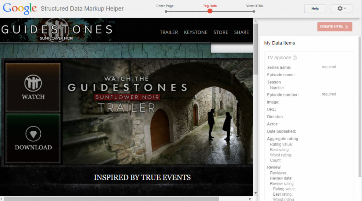The image size is (362, 201).
Task: Click the Help button
Action: coord(315,8)
